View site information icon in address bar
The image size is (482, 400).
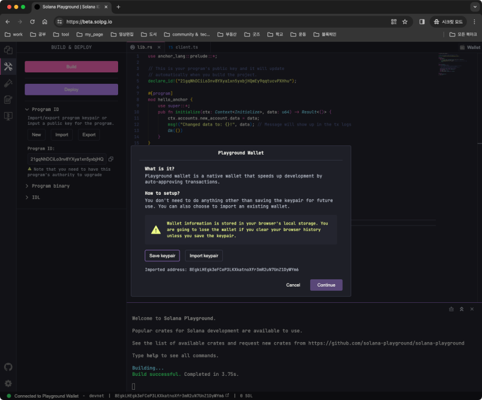(x=60, y=22)
